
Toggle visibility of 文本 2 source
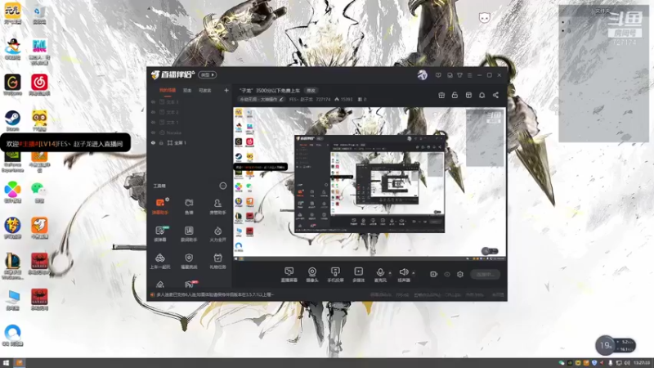coord(153,112)
